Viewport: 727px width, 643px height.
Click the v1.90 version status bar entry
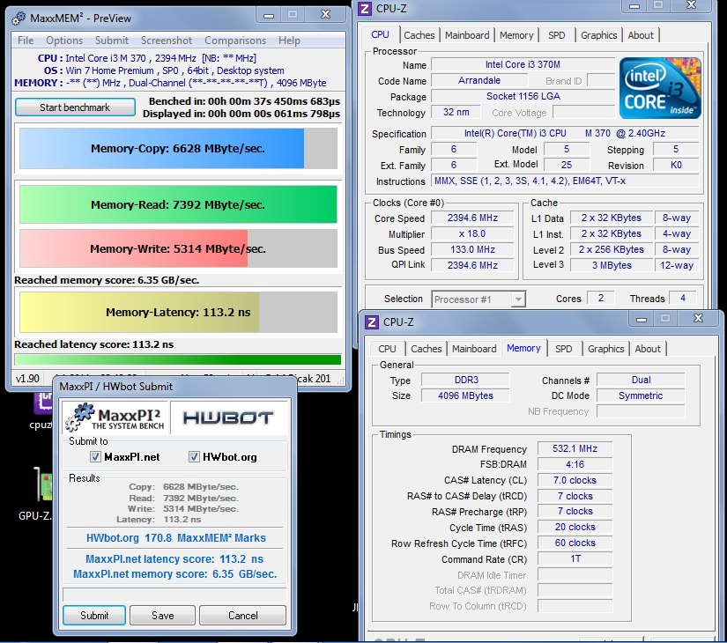[28, 378]
